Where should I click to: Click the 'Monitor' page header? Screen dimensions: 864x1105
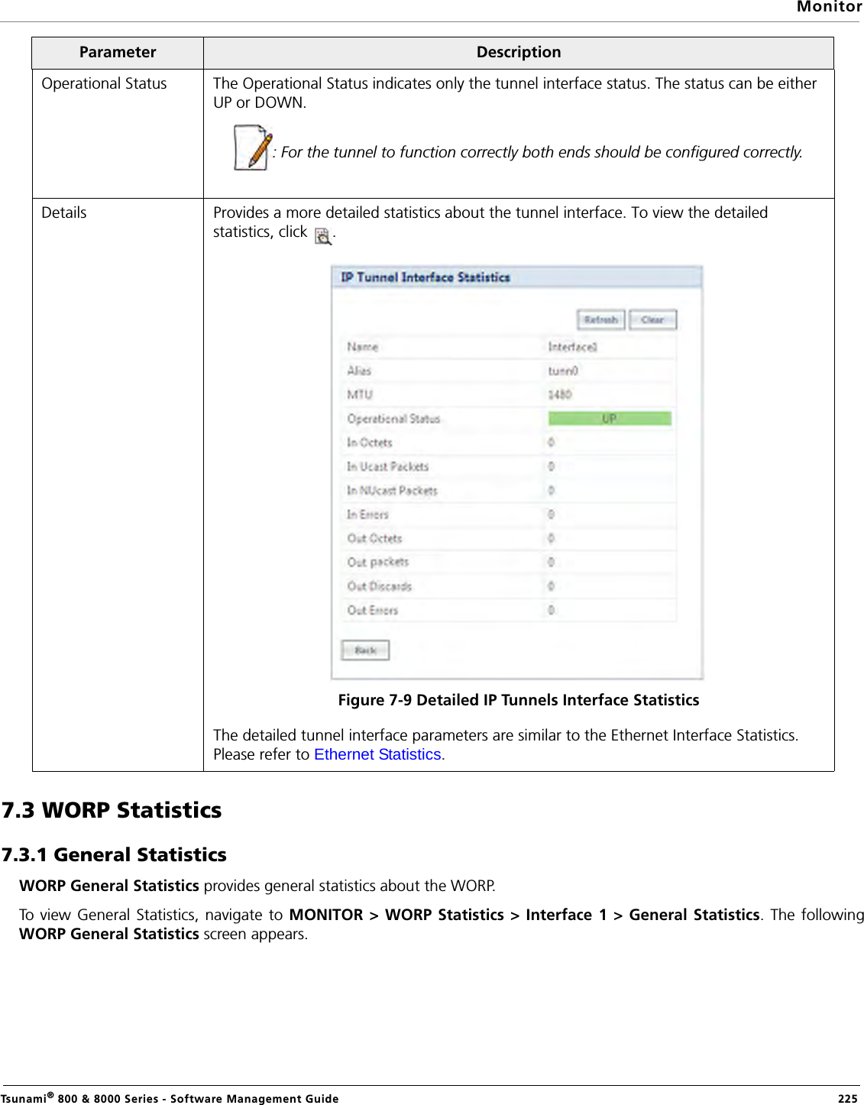829,7
